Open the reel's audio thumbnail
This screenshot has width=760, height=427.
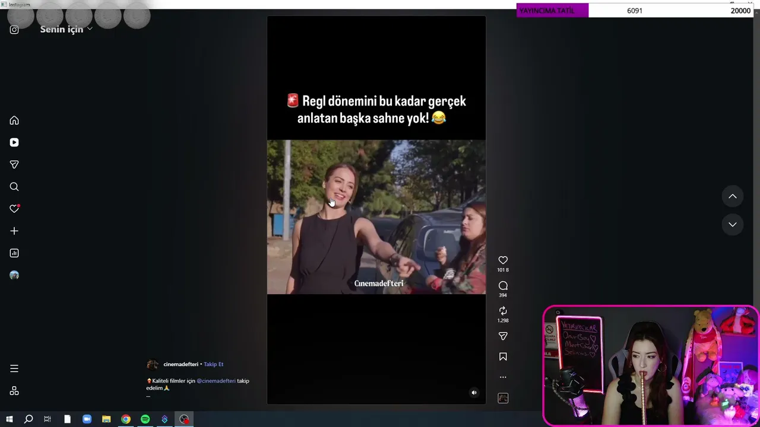coord(503,398)
